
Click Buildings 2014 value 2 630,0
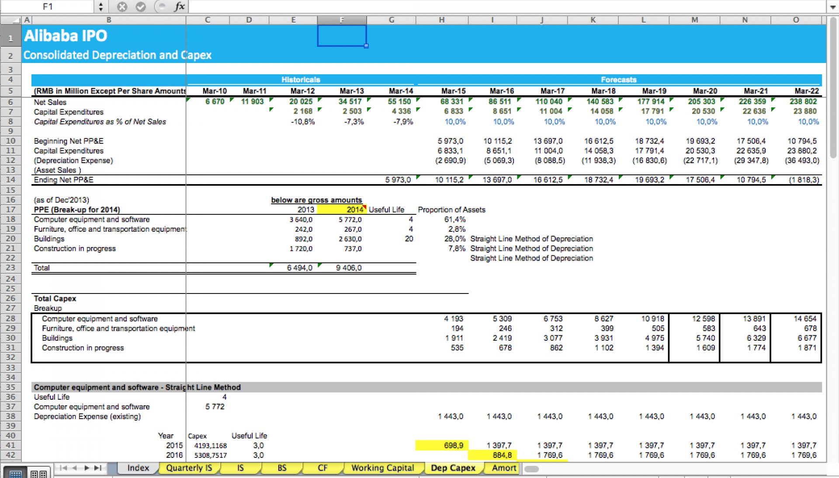[x=350, y=239]
